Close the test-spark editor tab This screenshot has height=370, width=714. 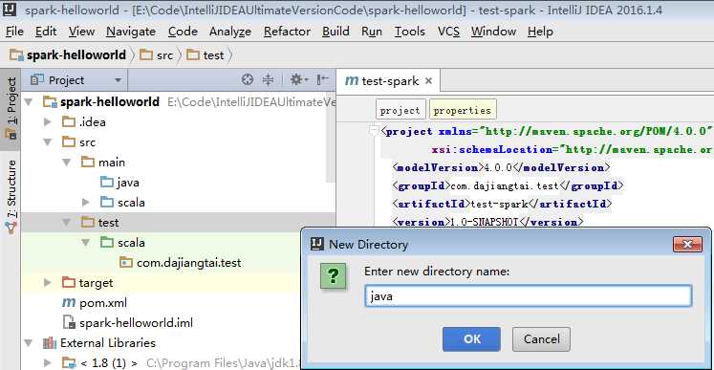(428, 81)
